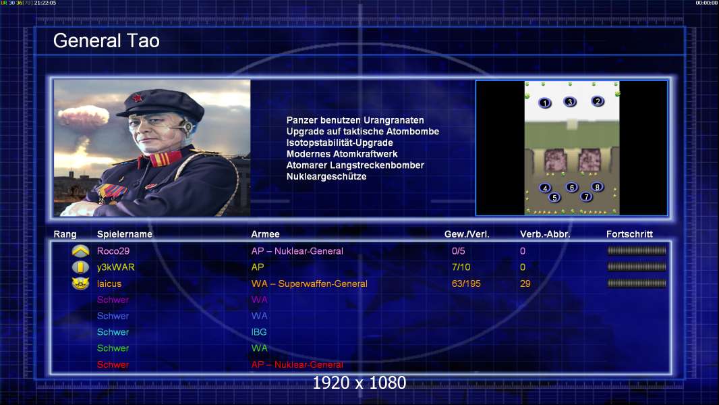Viewport: 719px width, 405px height.
Task: Click Roco29's progress bar
Action: (637, 250)
